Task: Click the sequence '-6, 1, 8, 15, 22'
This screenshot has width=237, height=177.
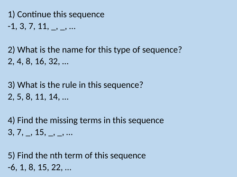Action: click(35, 167)
